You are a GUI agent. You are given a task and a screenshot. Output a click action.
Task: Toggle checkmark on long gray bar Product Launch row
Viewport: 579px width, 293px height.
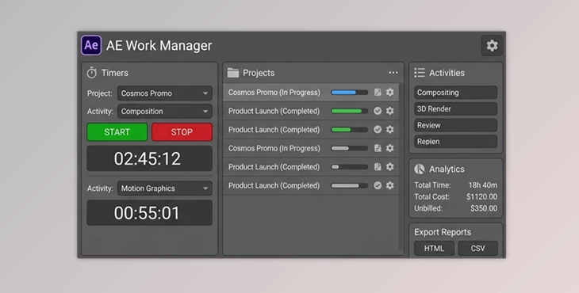378,185
